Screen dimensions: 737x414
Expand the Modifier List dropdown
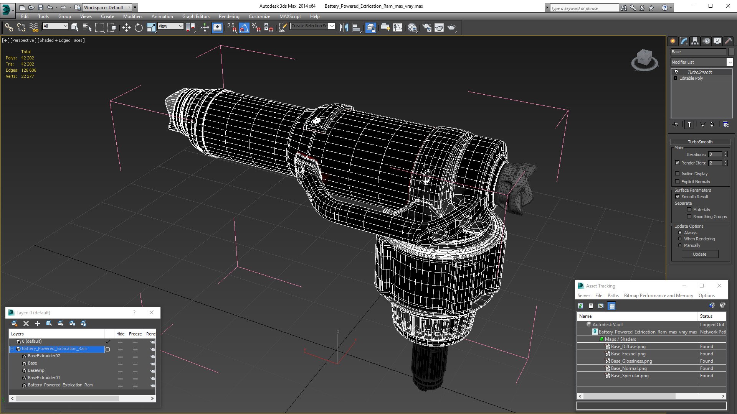(x=729, y=62)
